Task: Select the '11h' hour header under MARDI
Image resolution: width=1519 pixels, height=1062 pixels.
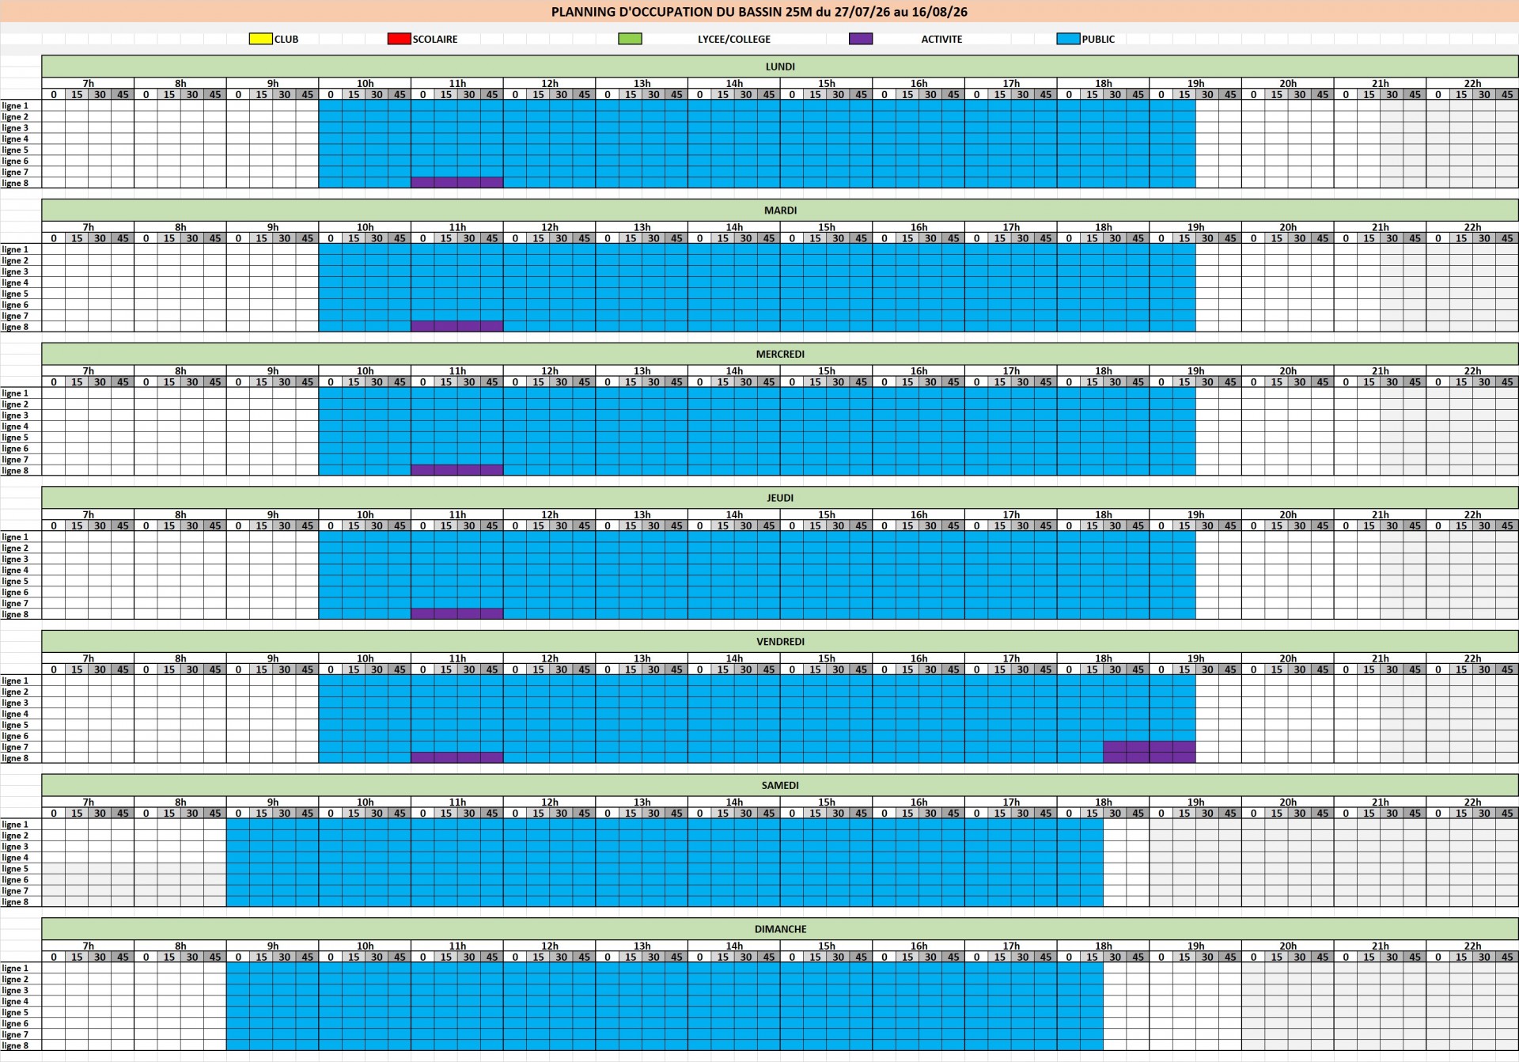Action: point(457,227)
